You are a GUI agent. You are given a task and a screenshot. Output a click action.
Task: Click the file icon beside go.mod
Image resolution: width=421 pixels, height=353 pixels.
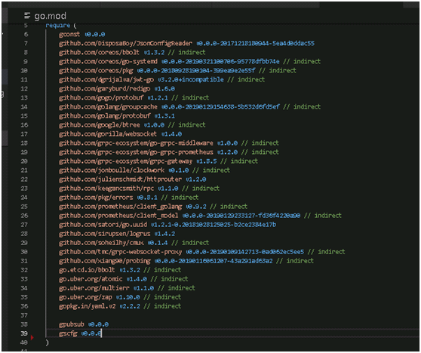tap(27, 16)
